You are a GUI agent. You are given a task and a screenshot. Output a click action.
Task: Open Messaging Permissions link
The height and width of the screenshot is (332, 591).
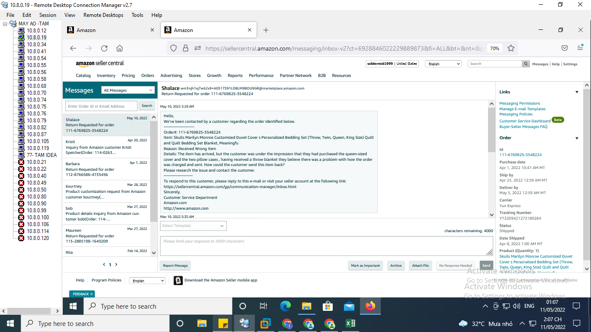coord(520,103)
